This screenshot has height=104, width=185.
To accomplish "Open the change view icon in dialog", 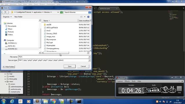I will [x=82, y=17].
